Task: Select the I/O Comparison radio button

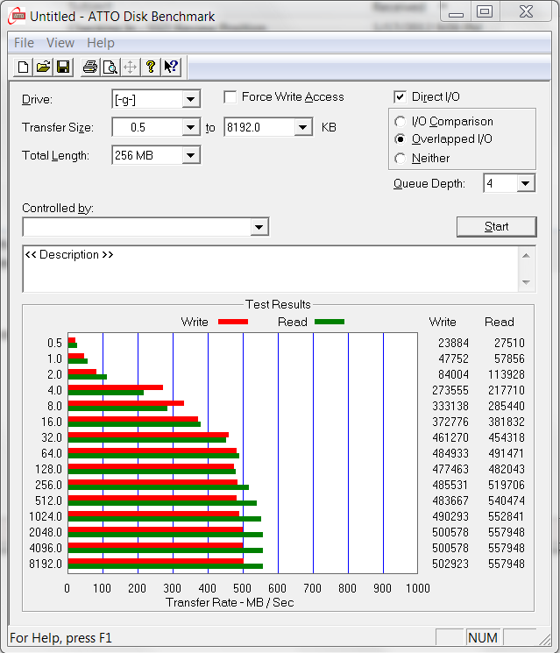Action: pos(401,122)
